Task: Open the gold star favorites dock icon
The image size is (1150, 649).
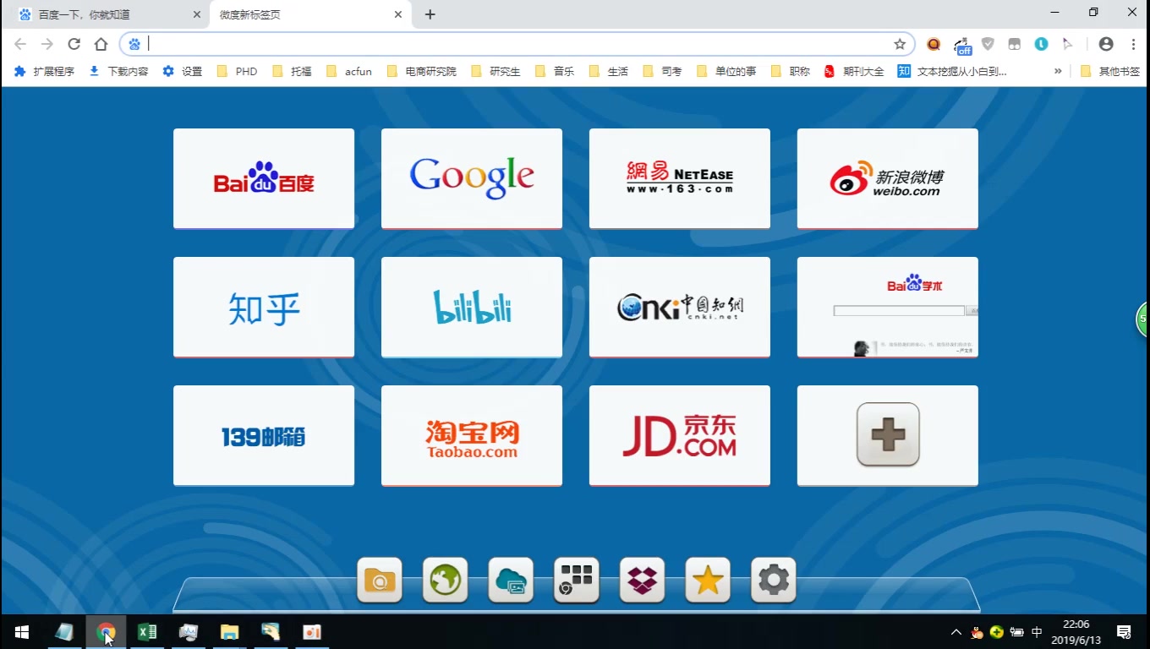Action: coord(708,580)
